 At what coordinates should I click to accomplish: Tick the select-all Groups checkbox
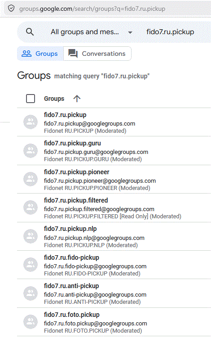pyautogui.click(x=31, y=99)
